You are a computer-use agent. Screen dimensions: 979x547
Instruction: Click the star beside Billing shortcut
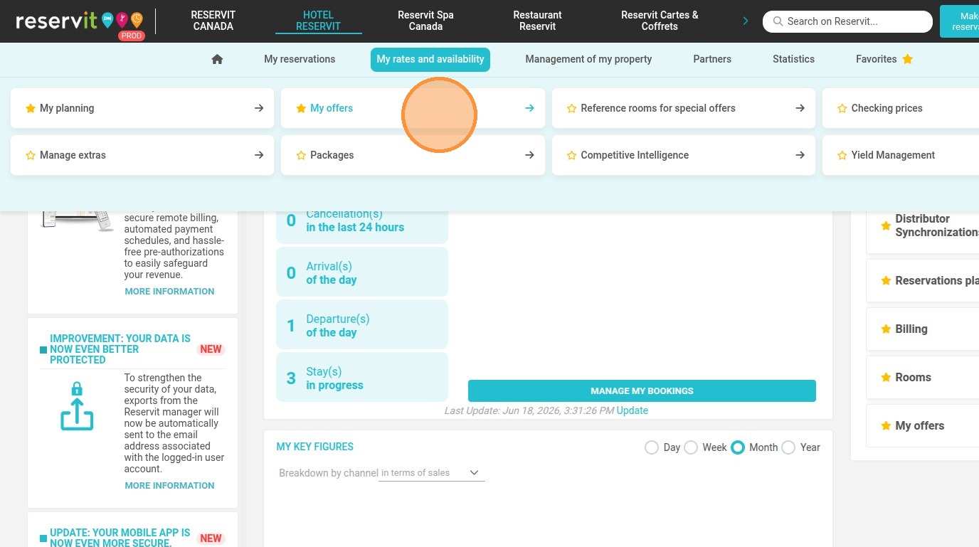coord(886,329)
